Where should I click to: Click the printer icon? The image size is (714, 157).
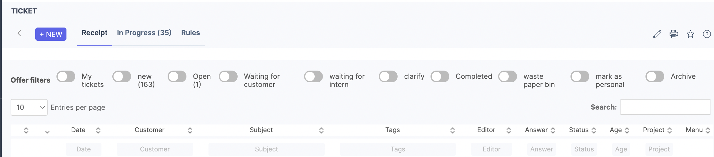(674, 34)
